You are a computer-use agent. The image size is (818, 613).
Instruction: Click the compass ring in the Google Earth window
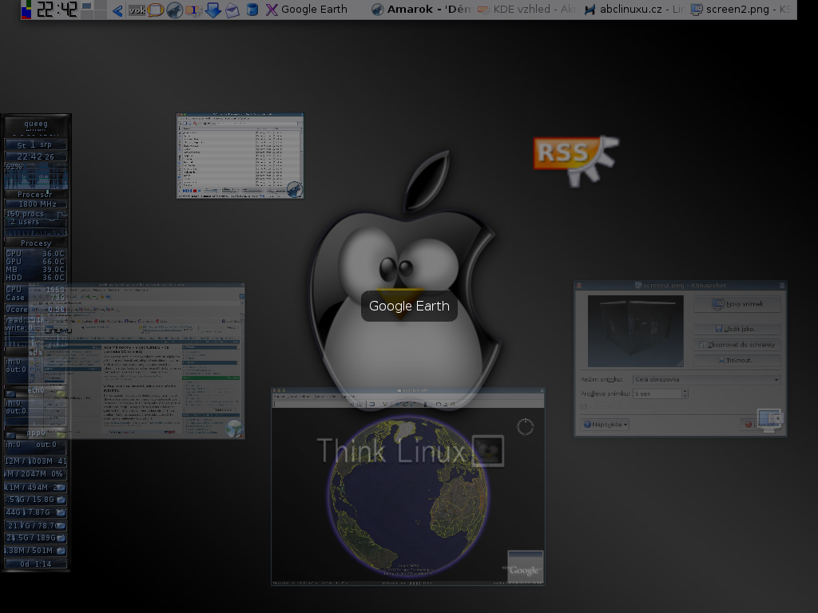[x=526, y=427]
